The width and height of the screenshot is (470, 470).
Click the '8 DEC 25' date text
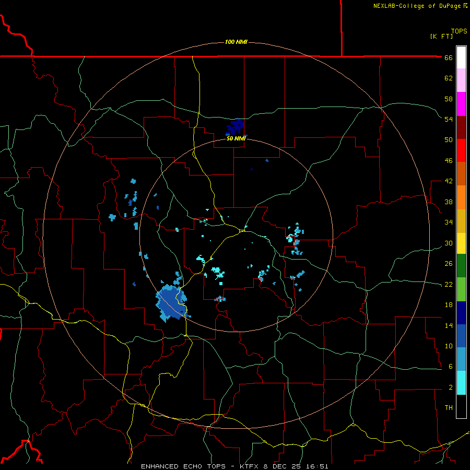click(x=283, y=466)
